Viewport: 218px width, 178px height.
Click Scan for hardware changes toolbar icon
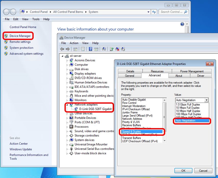[x=104, y=49]
